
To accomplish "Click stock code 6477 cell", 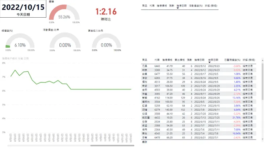I will pos(157,74).
